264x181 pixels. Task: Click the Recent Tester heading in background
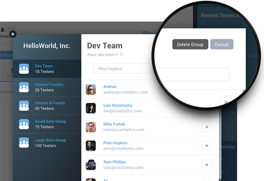(221, 15)
